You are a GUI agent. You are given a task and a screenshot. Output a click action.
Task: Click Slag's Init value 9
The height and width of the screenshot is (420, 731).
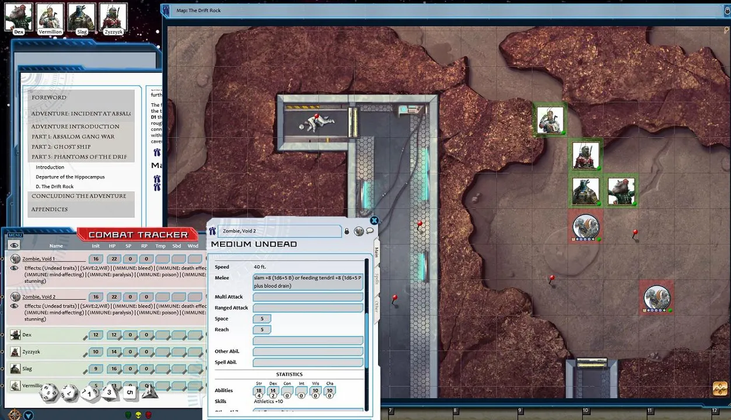[x=96, y=369]
